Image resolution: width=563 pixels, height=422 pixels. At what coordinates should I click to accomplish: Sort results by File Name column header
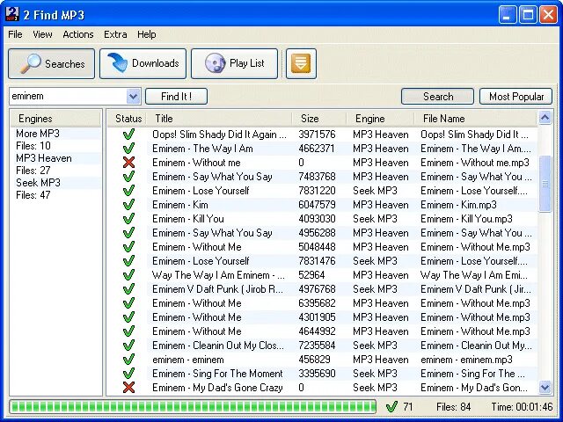(x=476, y=119)
